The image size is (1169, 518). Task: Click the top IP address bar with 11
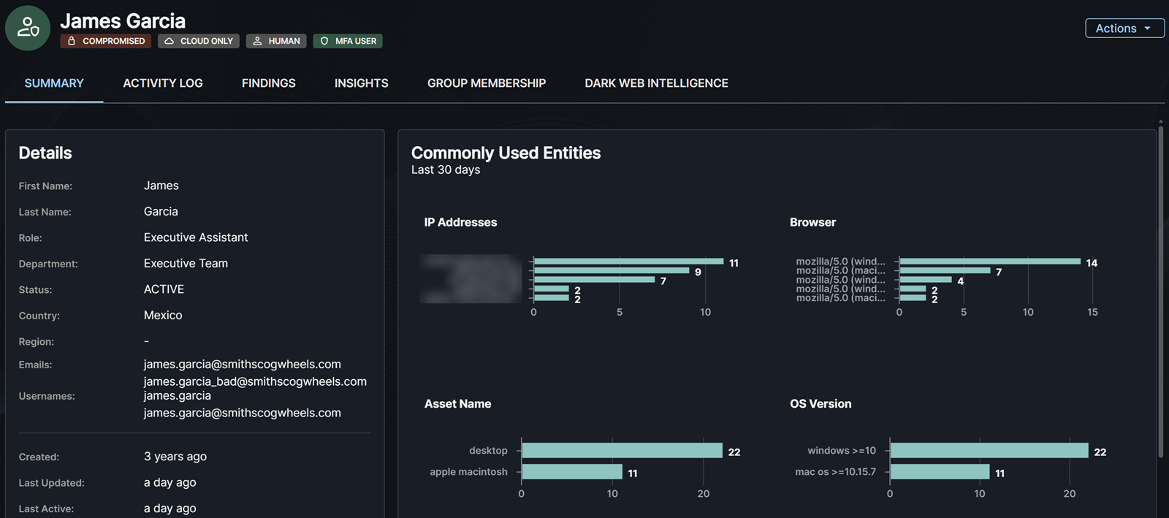[628, 262]
